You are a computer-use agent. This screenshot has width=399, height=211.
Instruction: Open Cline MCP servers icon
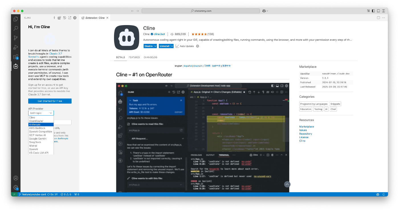(59, 18)
